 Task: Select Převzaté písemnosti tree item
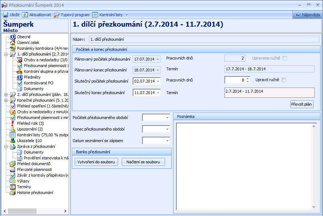(x=34, y=169)
